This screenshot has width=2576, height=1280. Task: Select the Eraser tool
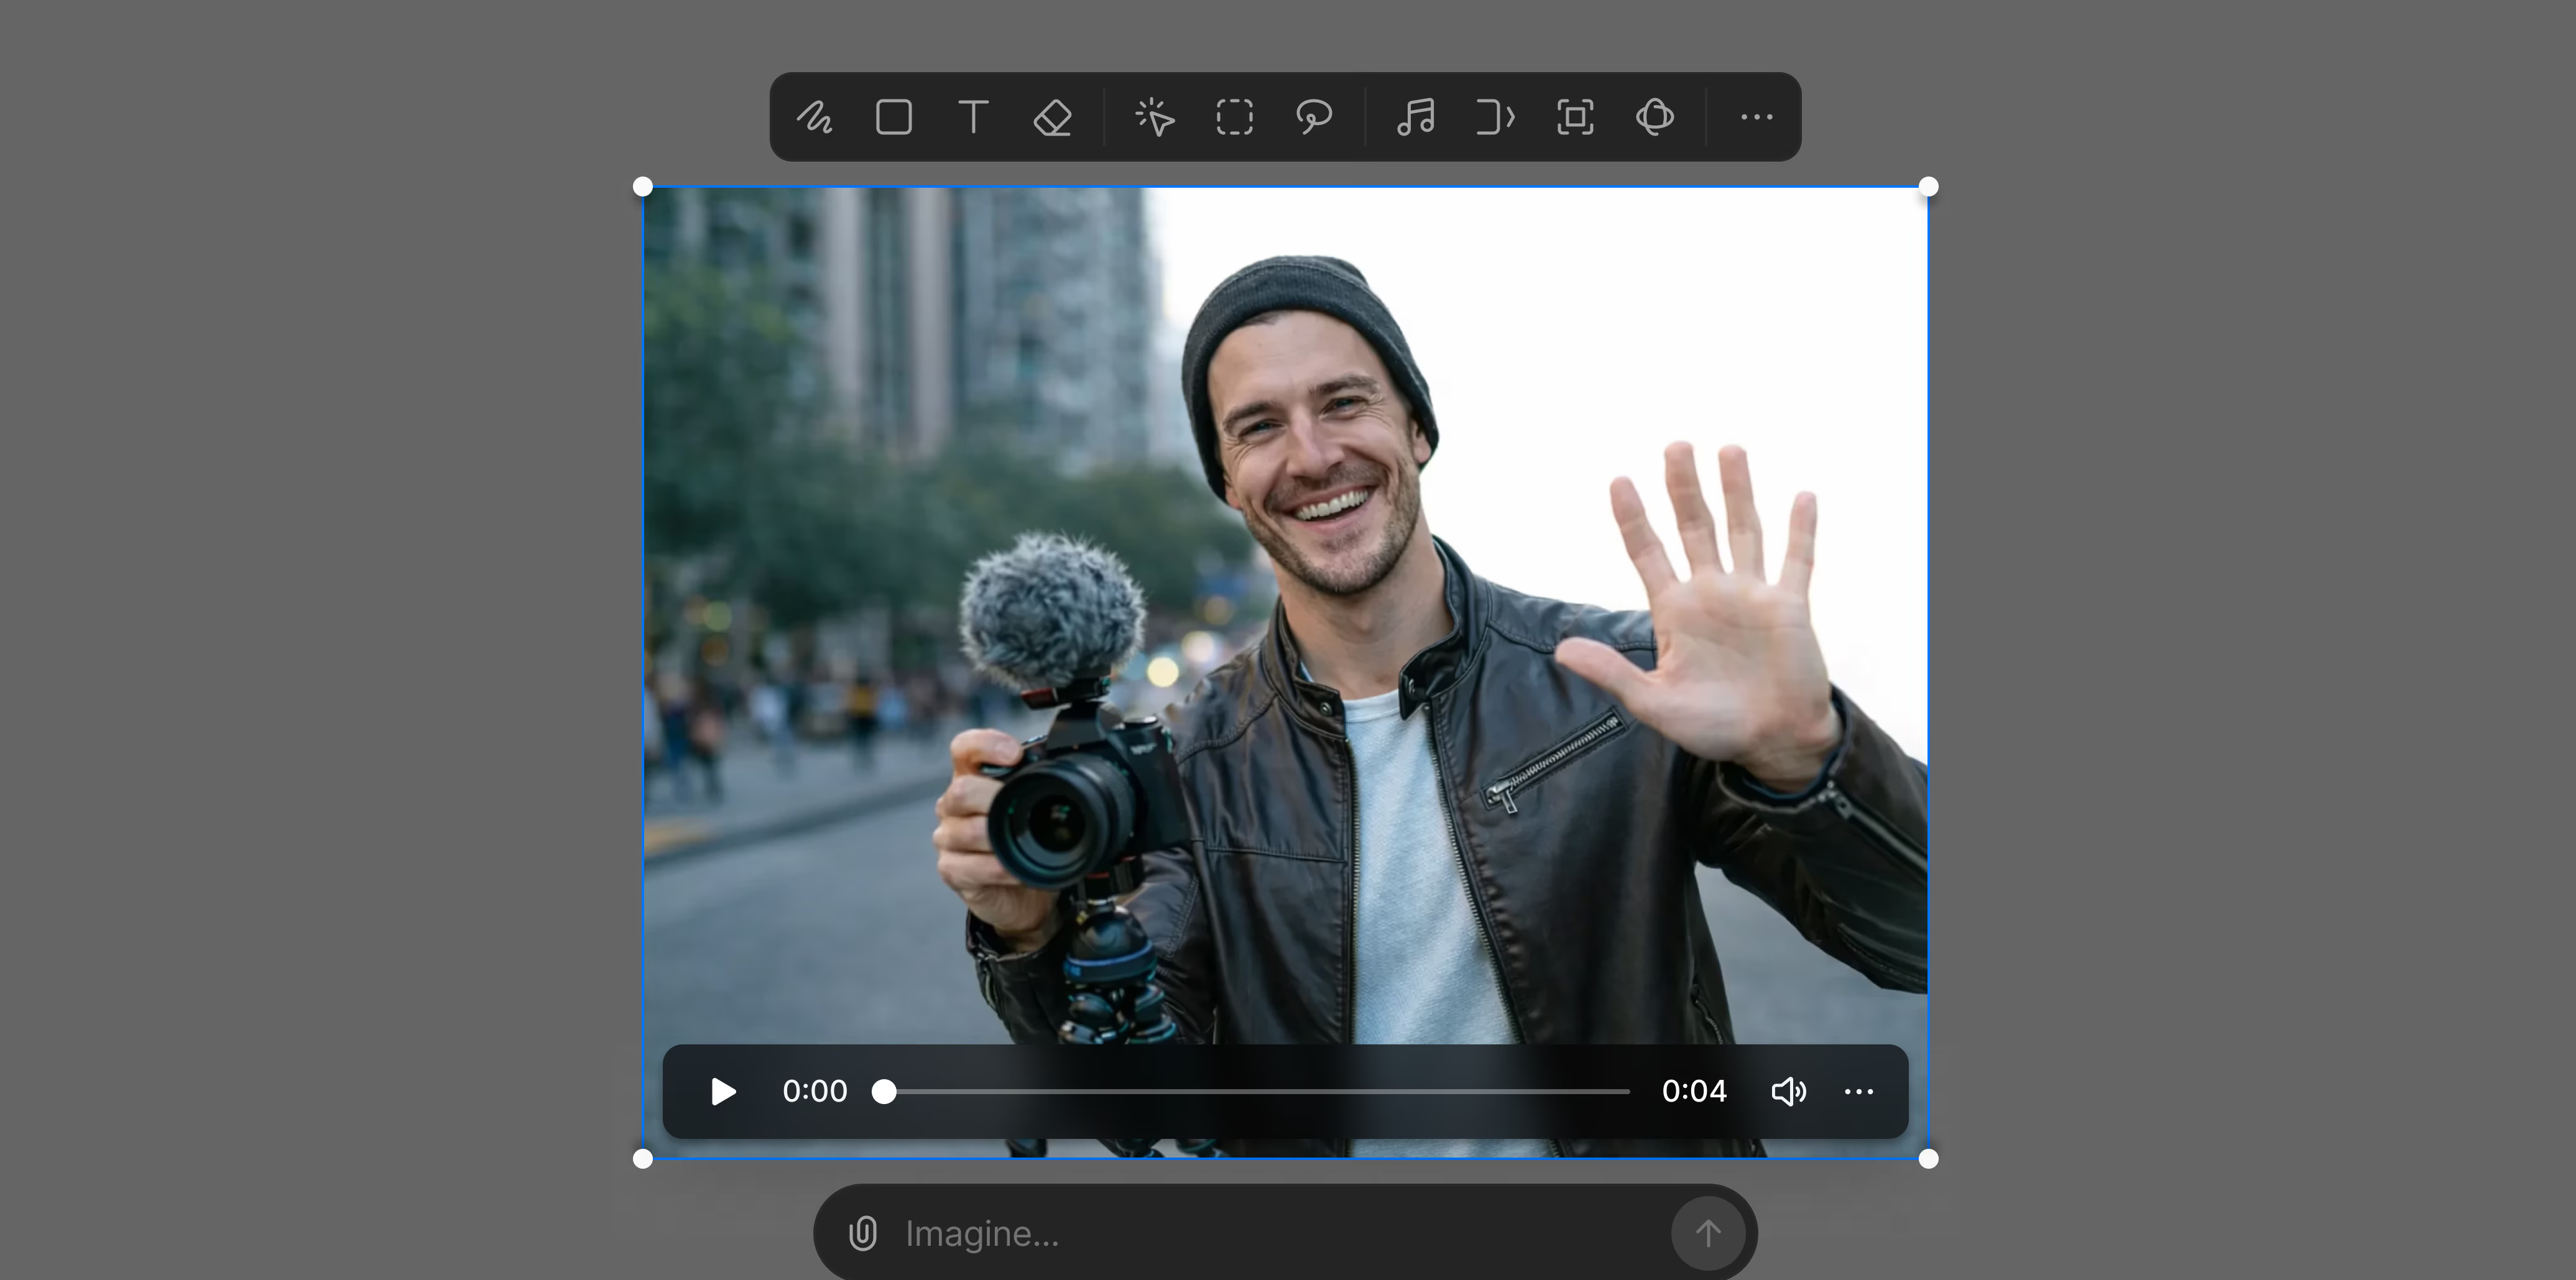coord(1052,117)
